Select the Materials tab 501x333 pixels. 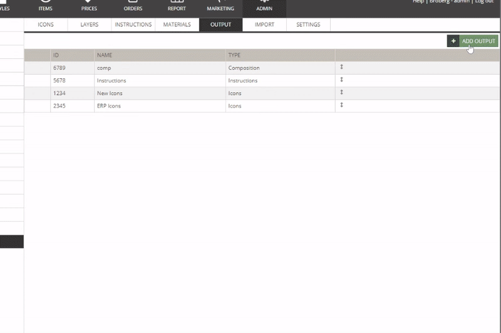(x=177, y=25)
